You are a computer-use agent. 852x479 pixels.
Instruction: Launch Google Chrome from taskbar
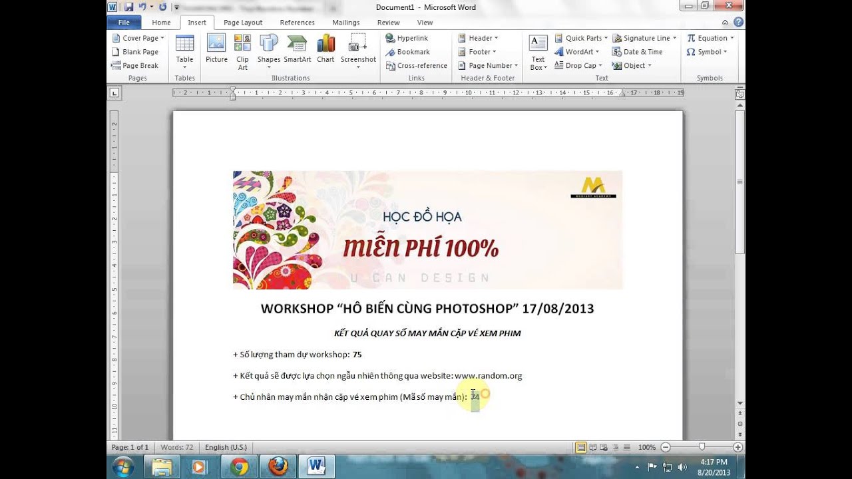click(x=240, y=468)
